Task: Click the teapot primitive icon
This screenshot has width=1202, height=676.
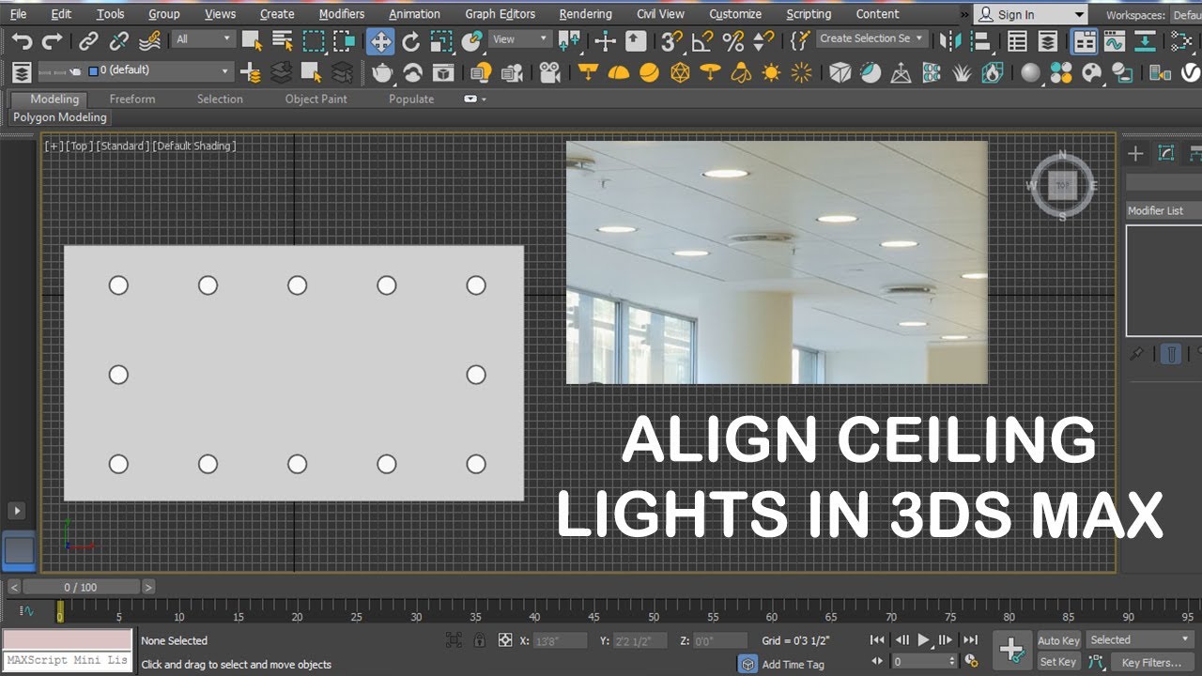Action: pos(382,72)
